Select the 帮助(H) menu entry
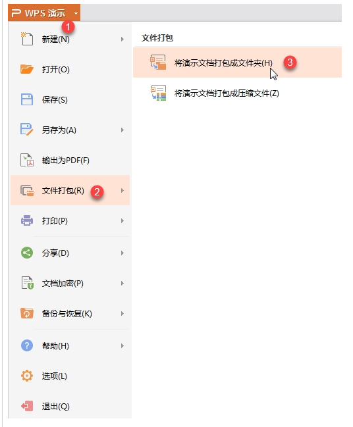Viewport: 353px width, 427px height. pyautogui.click(x=70, y=346)
